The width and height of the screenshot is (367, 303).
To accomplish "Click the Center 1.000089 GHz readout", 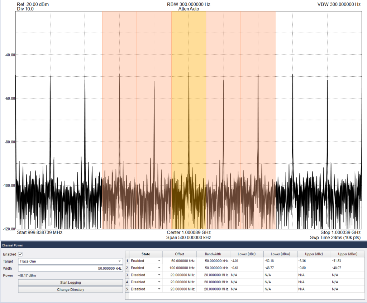I will (x=189, y=232).
